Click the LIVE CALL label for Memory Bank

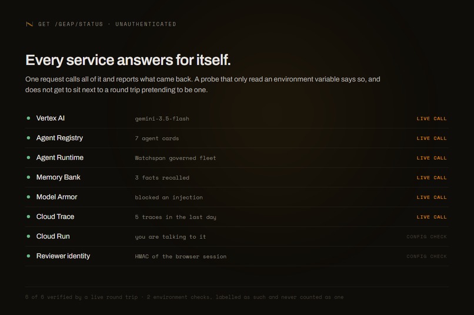(x=432, y=178)
